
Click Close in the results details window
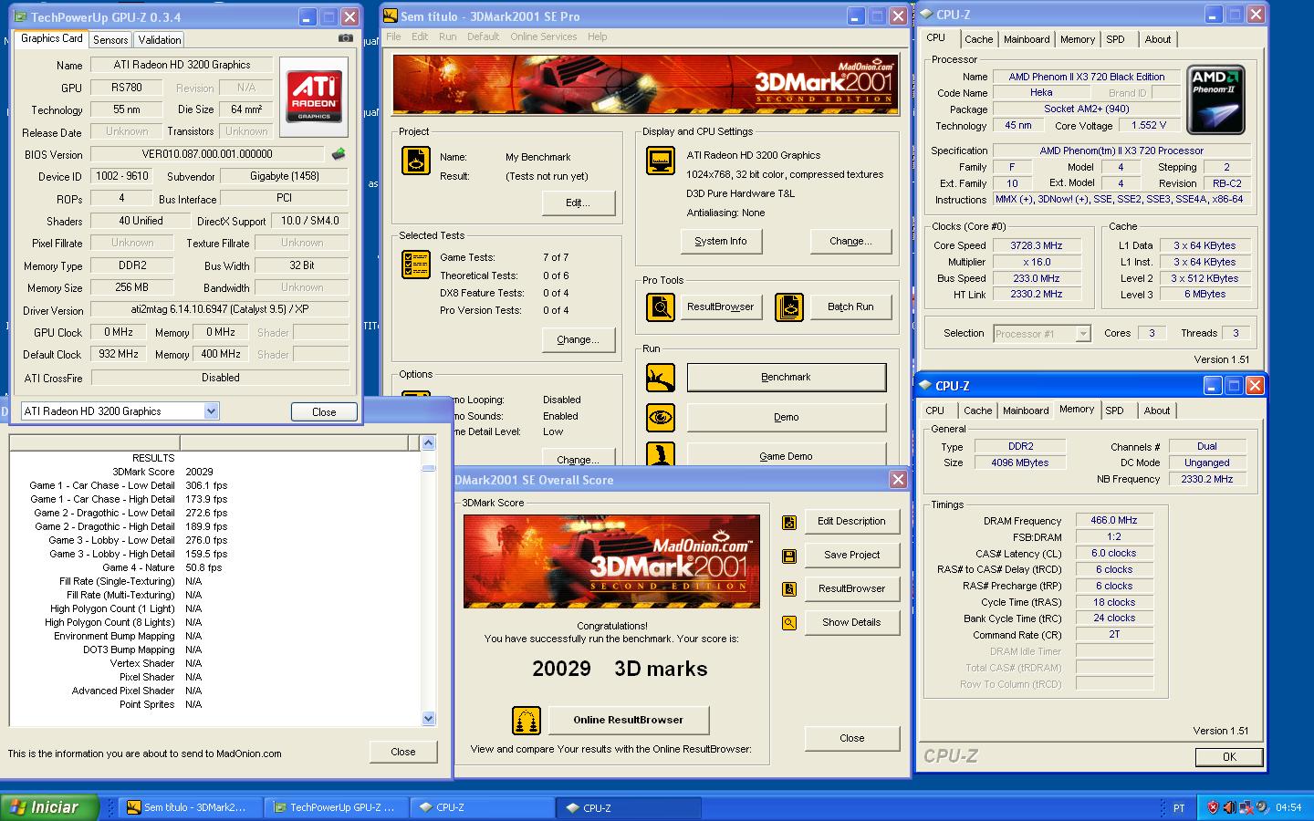pyautogui.click(x=402, y=752)
